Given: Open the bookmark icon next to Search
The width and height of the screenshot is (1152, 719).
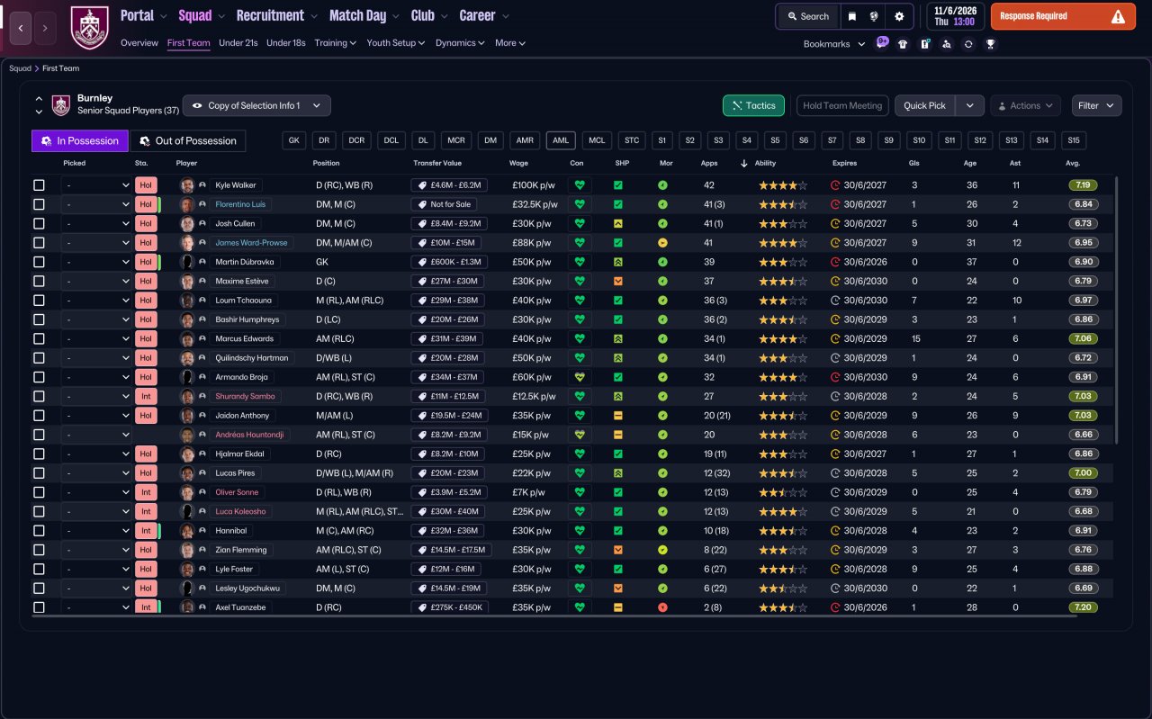Looking at the screenshot, I should click(851, 16).
